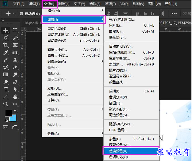The width and height of the screenshot is (192, 161).
Task: Select the Dodge tool
Action: (5, 82)
